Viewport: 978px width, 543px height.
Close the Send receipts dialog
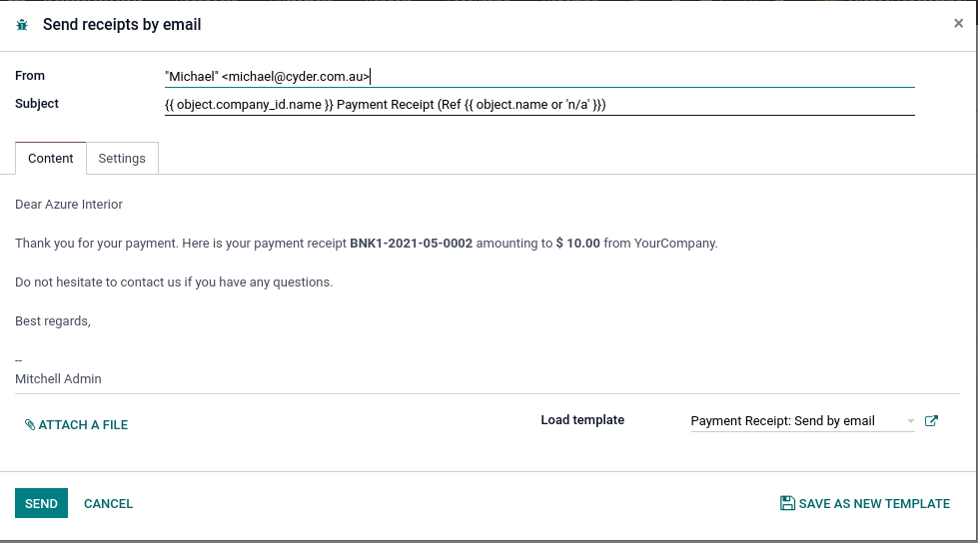[x=959, y=24]
